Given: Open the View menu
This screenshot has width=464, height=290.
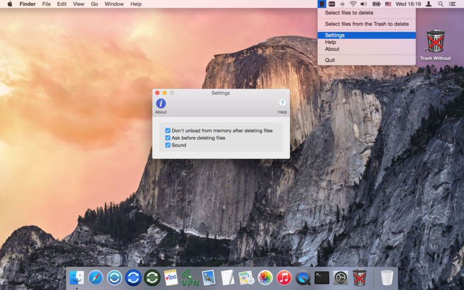Looking at the screenshot, I should pos(78,4).
